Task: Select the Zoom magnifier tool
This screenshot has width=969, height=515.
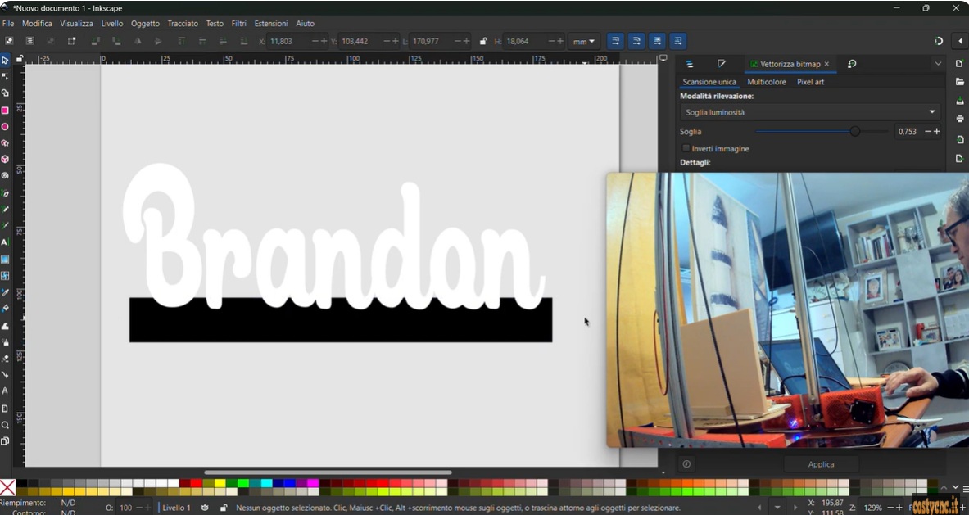Action: pos(5,425)
